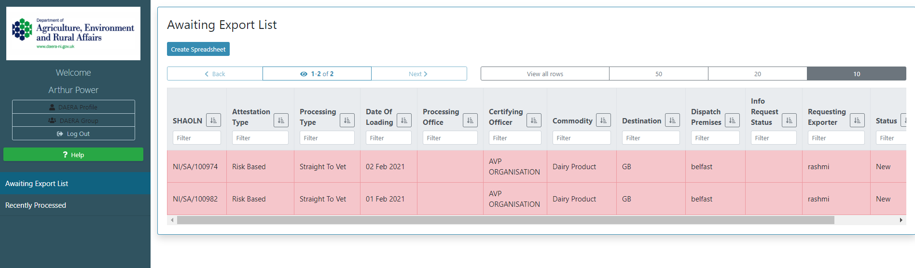Sort by Info Request Status column
Screen dimensions: 915x268
(789, 120)
